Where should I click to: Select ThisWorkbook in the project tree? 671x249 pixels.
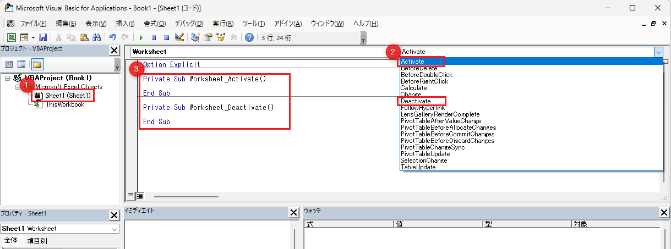click(x=64, y=104)
